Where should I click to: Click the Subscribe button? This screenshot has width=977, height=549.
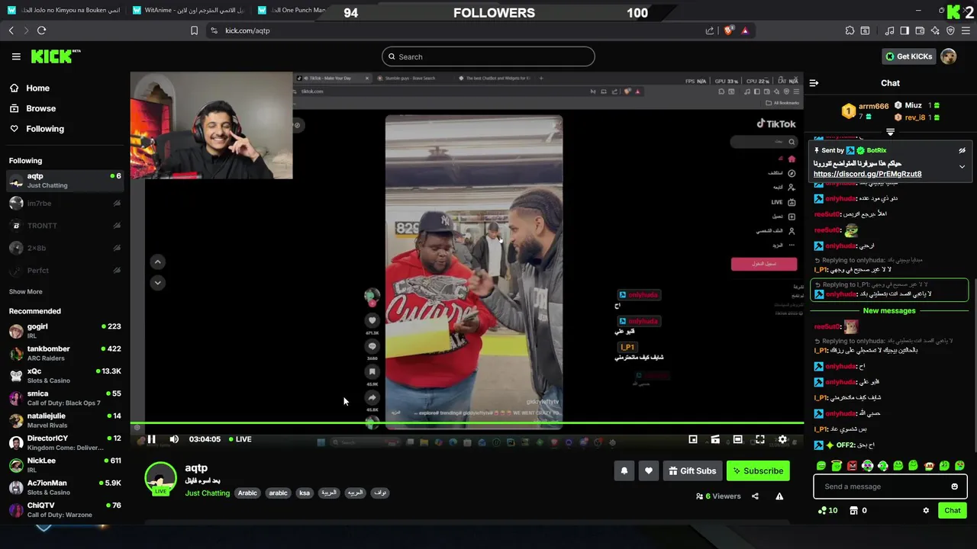(x=758, y=471)
